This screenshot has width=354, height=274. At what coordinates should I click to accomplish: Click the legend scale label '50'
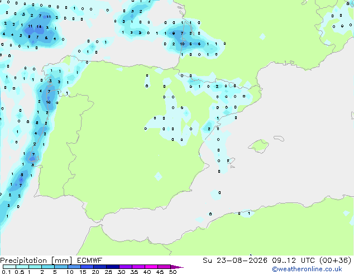(173, 272)
